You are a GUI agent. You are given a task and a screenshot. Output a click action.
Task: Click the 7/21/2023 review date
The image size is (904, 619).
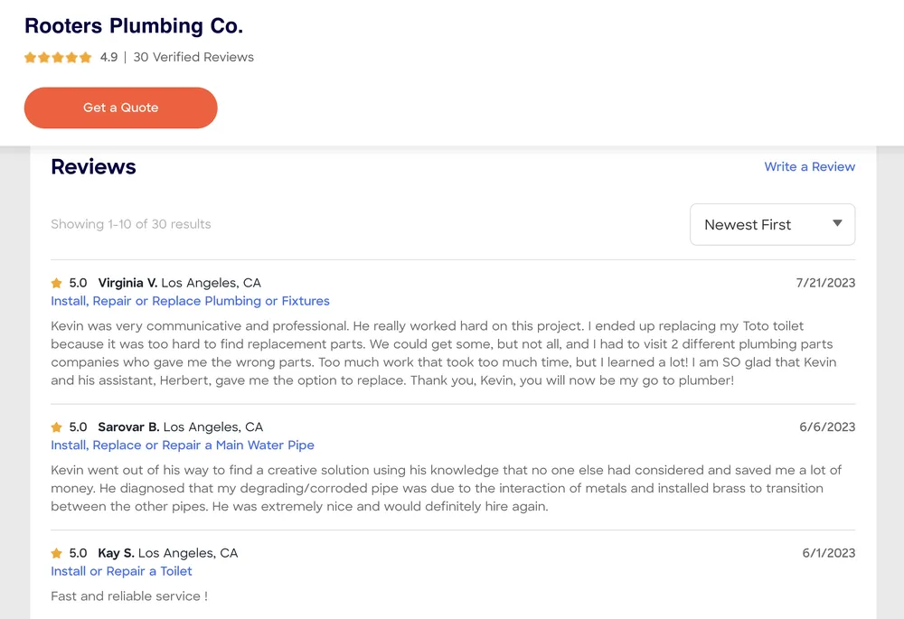click(x=825, y=283)
